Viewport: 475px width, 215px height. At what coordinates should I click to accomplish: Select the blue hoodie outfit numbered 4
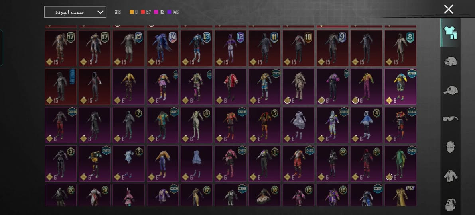point(366,125)
